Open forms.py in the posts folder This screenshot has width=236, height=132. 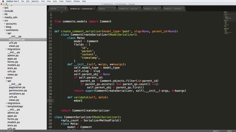coord(13,119)
